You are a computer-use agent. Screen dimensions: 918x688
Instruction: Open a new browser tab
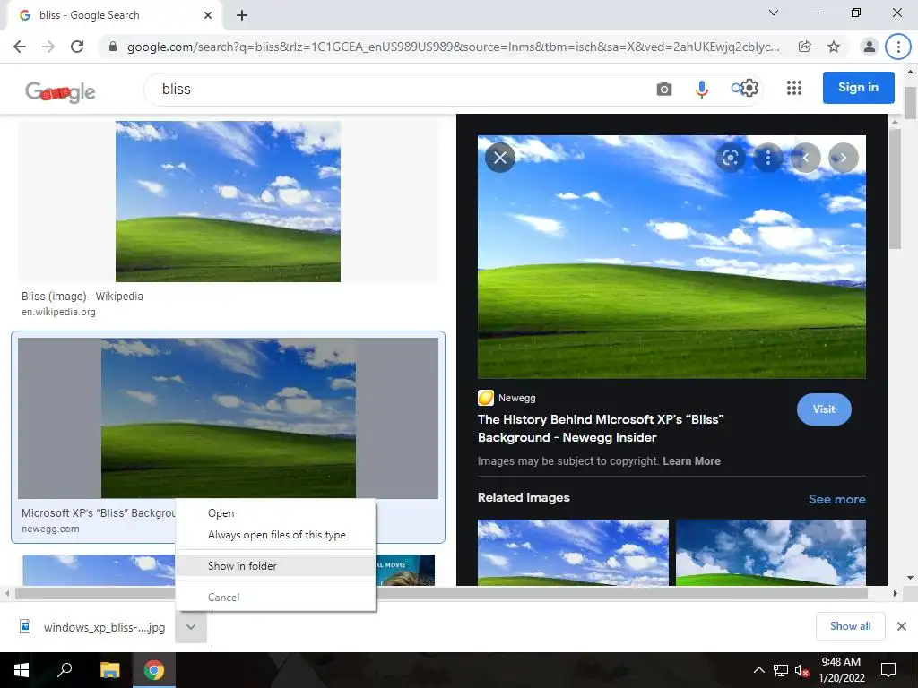[x=242, y=16]
